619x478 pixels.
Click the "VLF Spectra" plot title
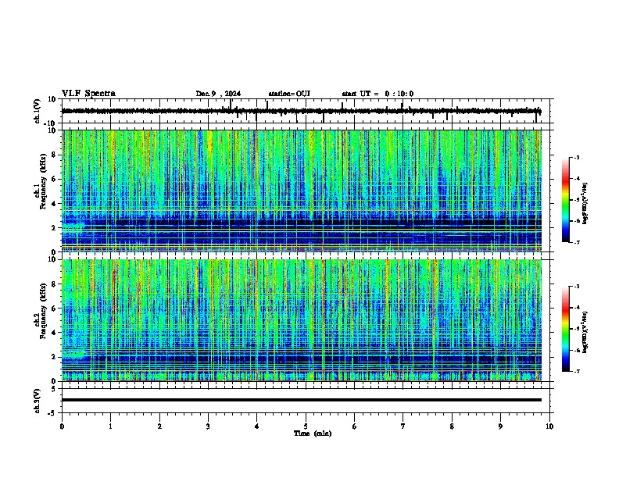pos(88,94)
